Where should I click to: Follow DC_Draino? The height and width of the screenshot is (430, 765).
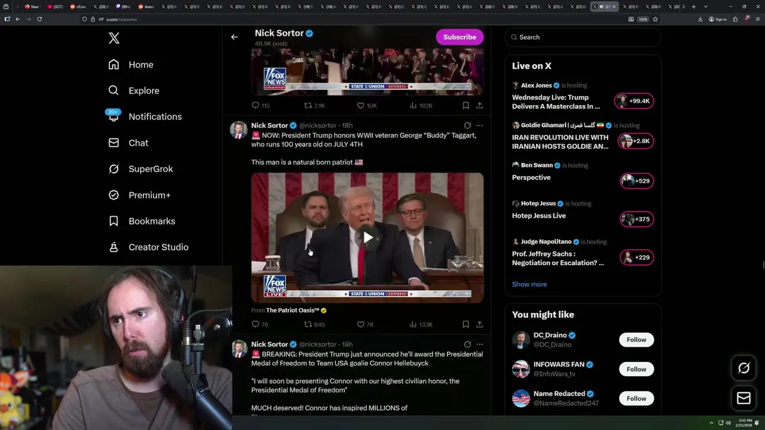(x=637, y=340)
